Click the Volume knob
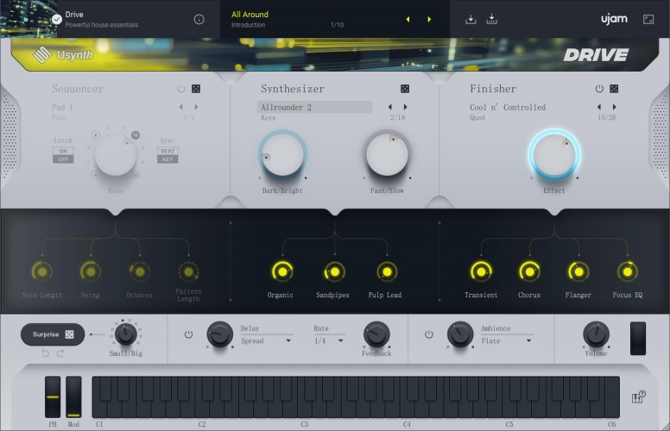 coord(596,334)
